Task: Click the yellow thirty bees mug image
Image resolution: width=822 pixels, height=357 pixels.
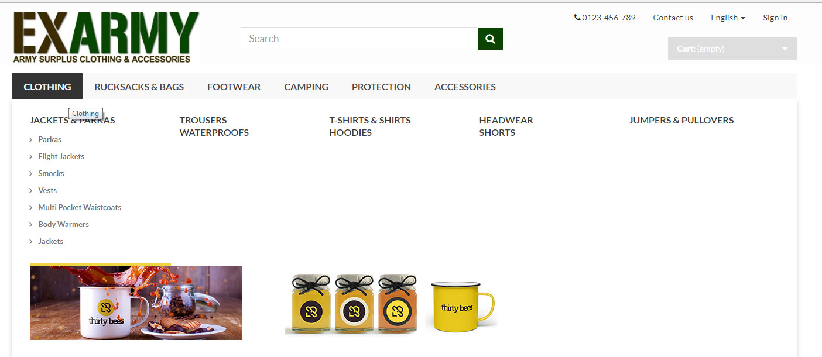Action: click(x=462, y=305)
